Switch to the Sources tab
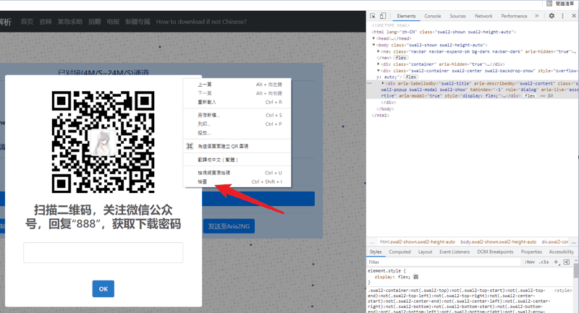 click(458, 16)
